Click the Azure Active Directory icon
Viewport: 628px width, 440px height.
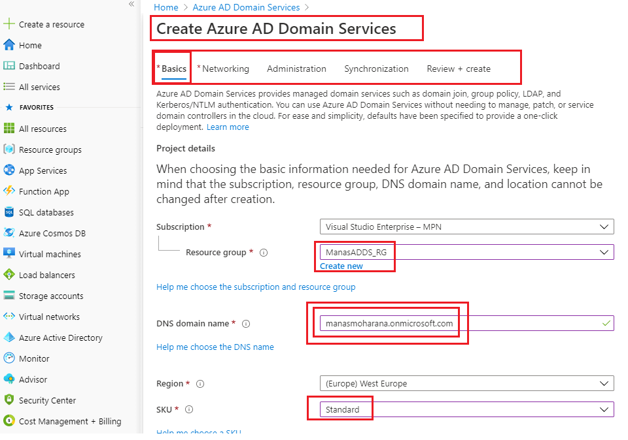pos(9,338)
